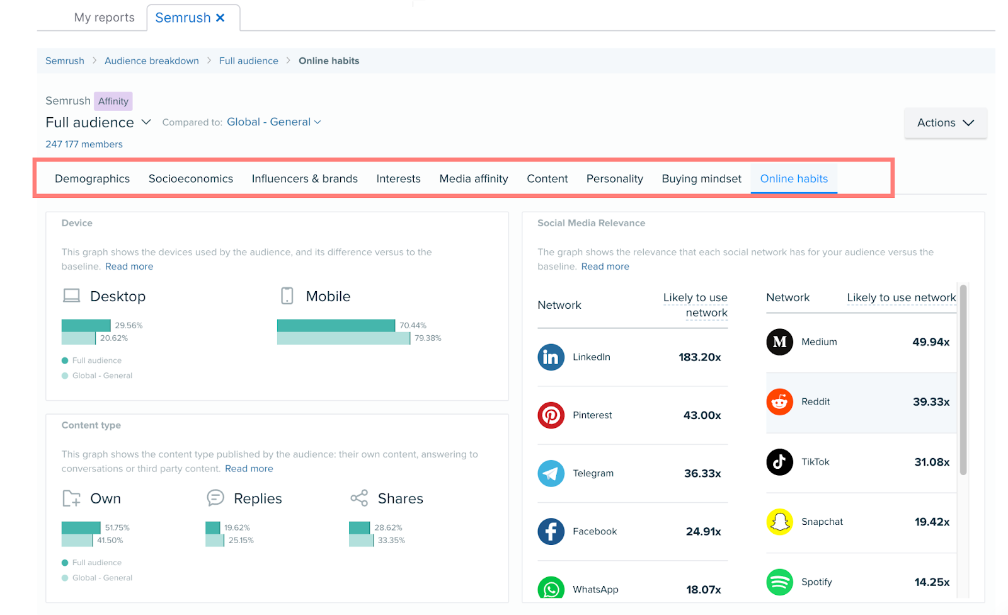
Task: Click the Pinterest 43.00x value
Action: (x=702, y=415)
